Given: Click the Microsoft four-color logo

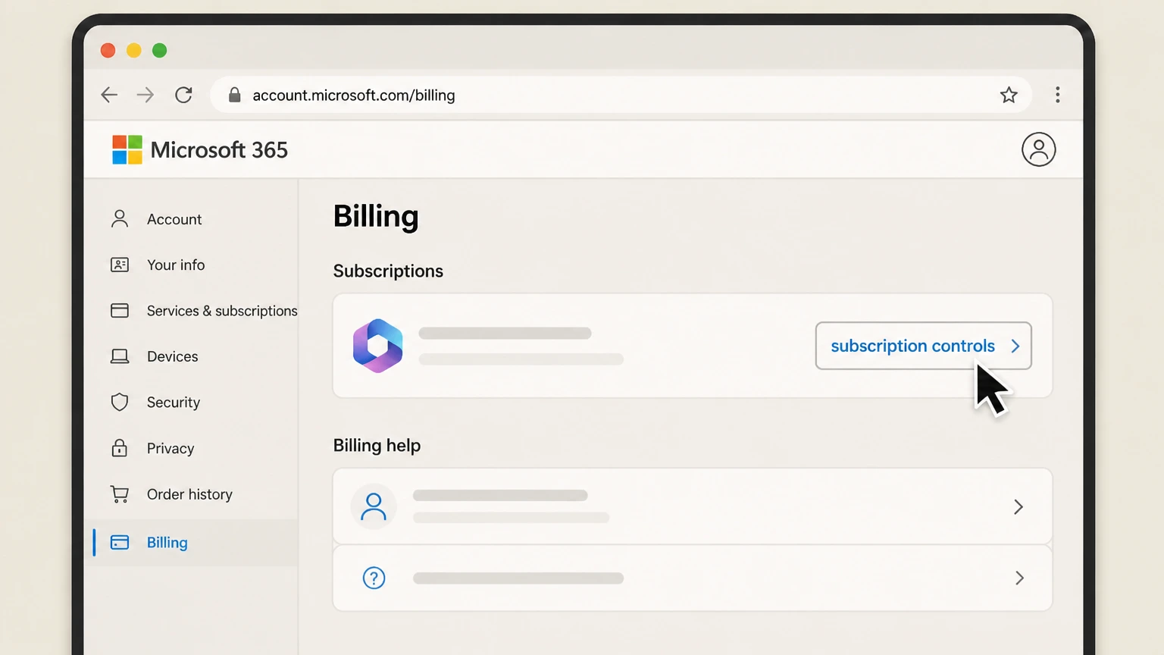Looking at the screenshot, I should tap(127, 150).
